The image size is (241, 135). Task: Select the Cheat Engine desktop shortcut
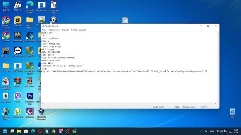(x=30, y=36)
